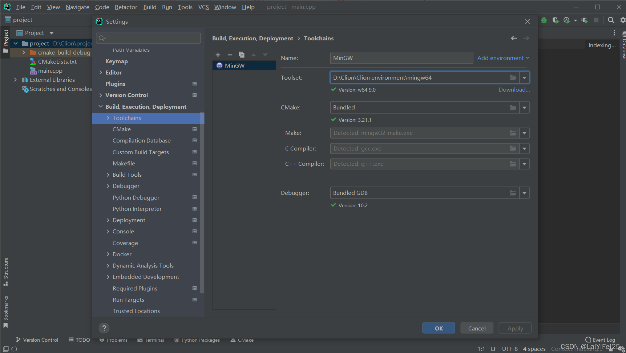The image size is (626, 353).
Task: Expand External Libraries in project tree
Action: point(15,80)
